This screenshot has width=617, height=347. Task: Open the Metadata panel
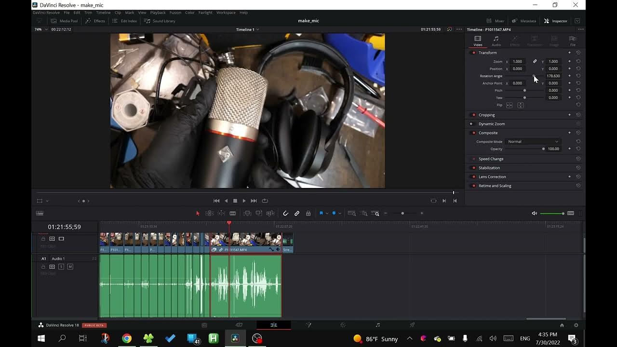[x=524, y=21]
